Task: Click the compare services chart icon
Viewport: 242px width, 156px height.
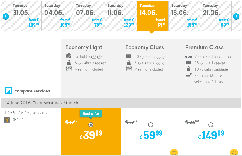Action: pos(9,91)
